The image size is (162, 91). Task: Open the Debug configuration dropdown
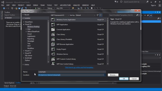coord(51,8)
